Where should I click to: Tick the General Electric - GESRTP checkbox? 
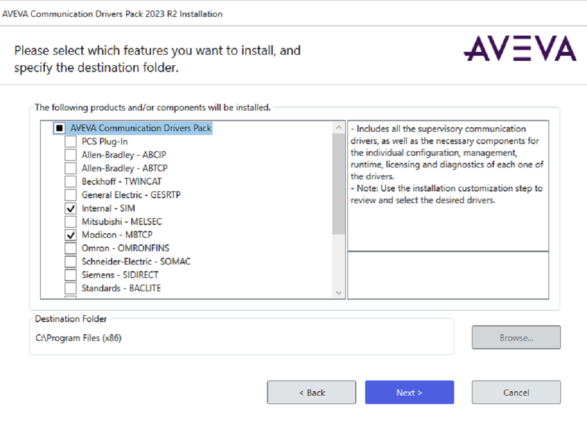coord(70,195)
